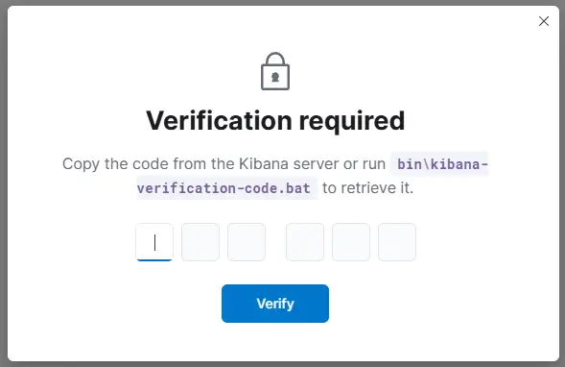Click the gap between third and fourth boxes
The image size is (565, 367).
[x=275, y=242]
